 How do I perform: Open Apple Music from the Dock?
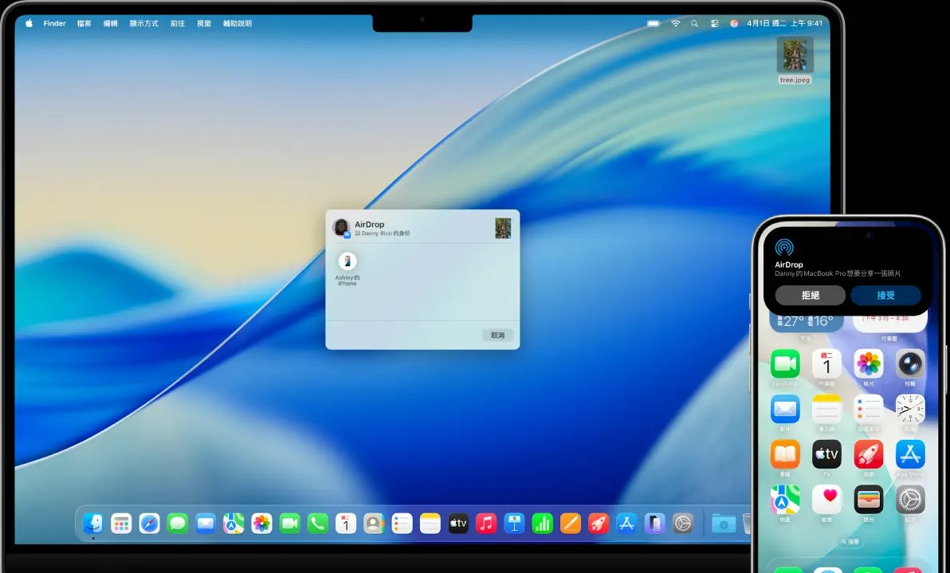[485, 524]
